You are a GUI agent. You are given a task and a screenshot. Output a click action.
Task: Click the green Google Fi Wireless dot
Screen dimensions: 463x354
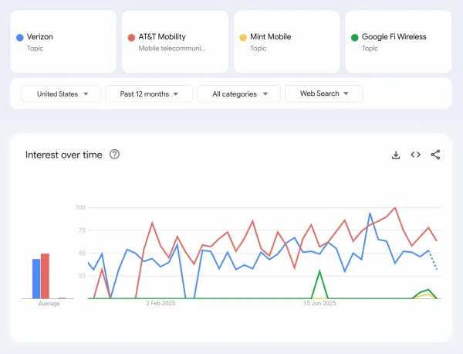(x=354, y=37)
